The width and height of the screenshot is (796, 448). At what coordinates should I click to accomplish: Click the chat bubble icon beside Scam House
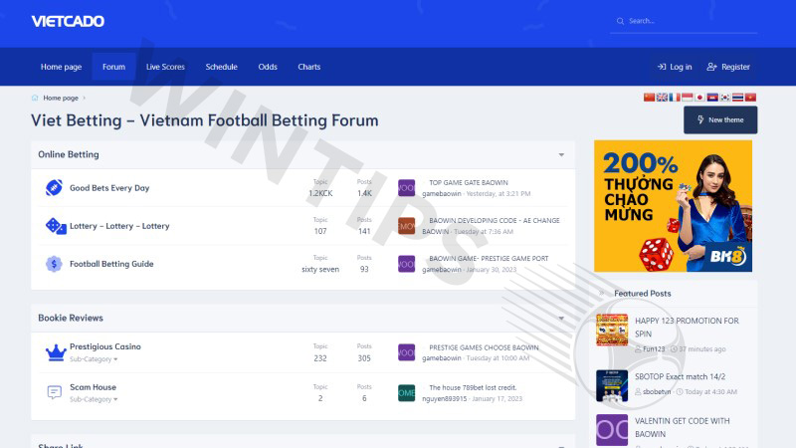pos(55,392)
